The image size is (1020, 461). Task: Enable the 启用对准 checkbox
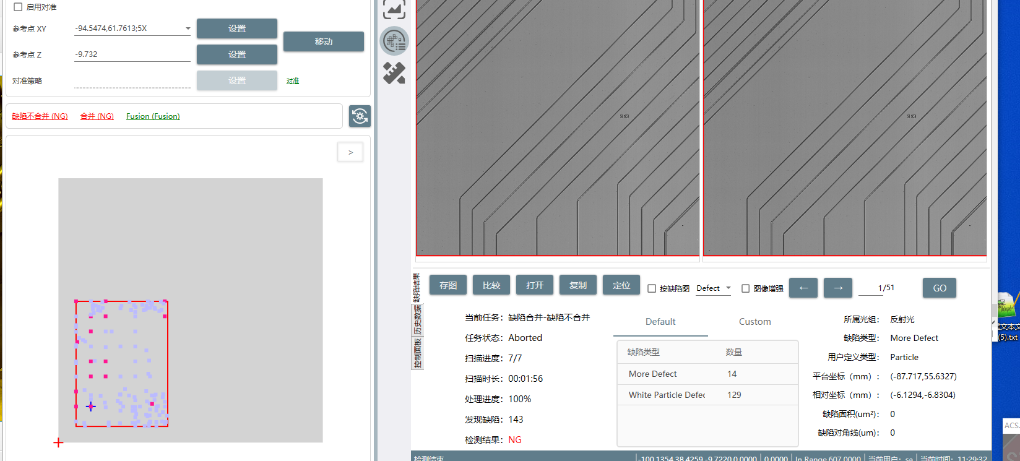point(18,7)
